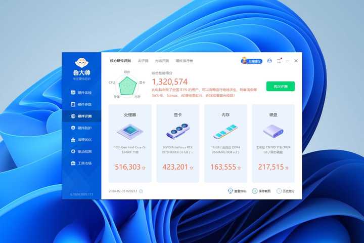Click the history score clock icon
Screen dimensions: 364x243
click(279, 191)
